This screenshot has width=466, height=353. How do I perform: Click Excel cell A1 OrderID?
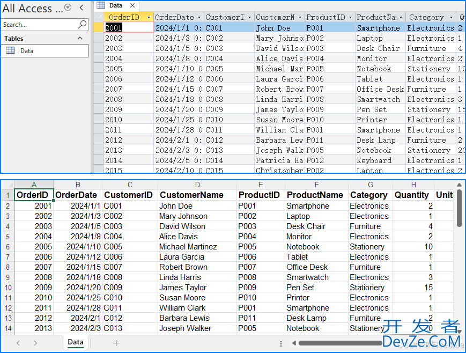pyautogui.click(x=34, y=195)
